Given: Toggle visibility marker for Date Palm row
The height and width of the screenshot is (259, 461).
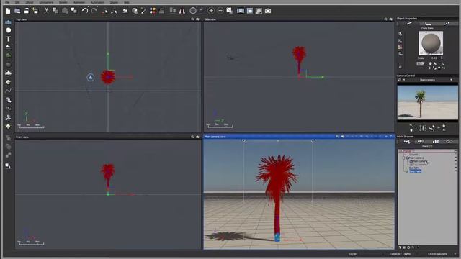Looking at the screenshot, I should coord(456,171).
